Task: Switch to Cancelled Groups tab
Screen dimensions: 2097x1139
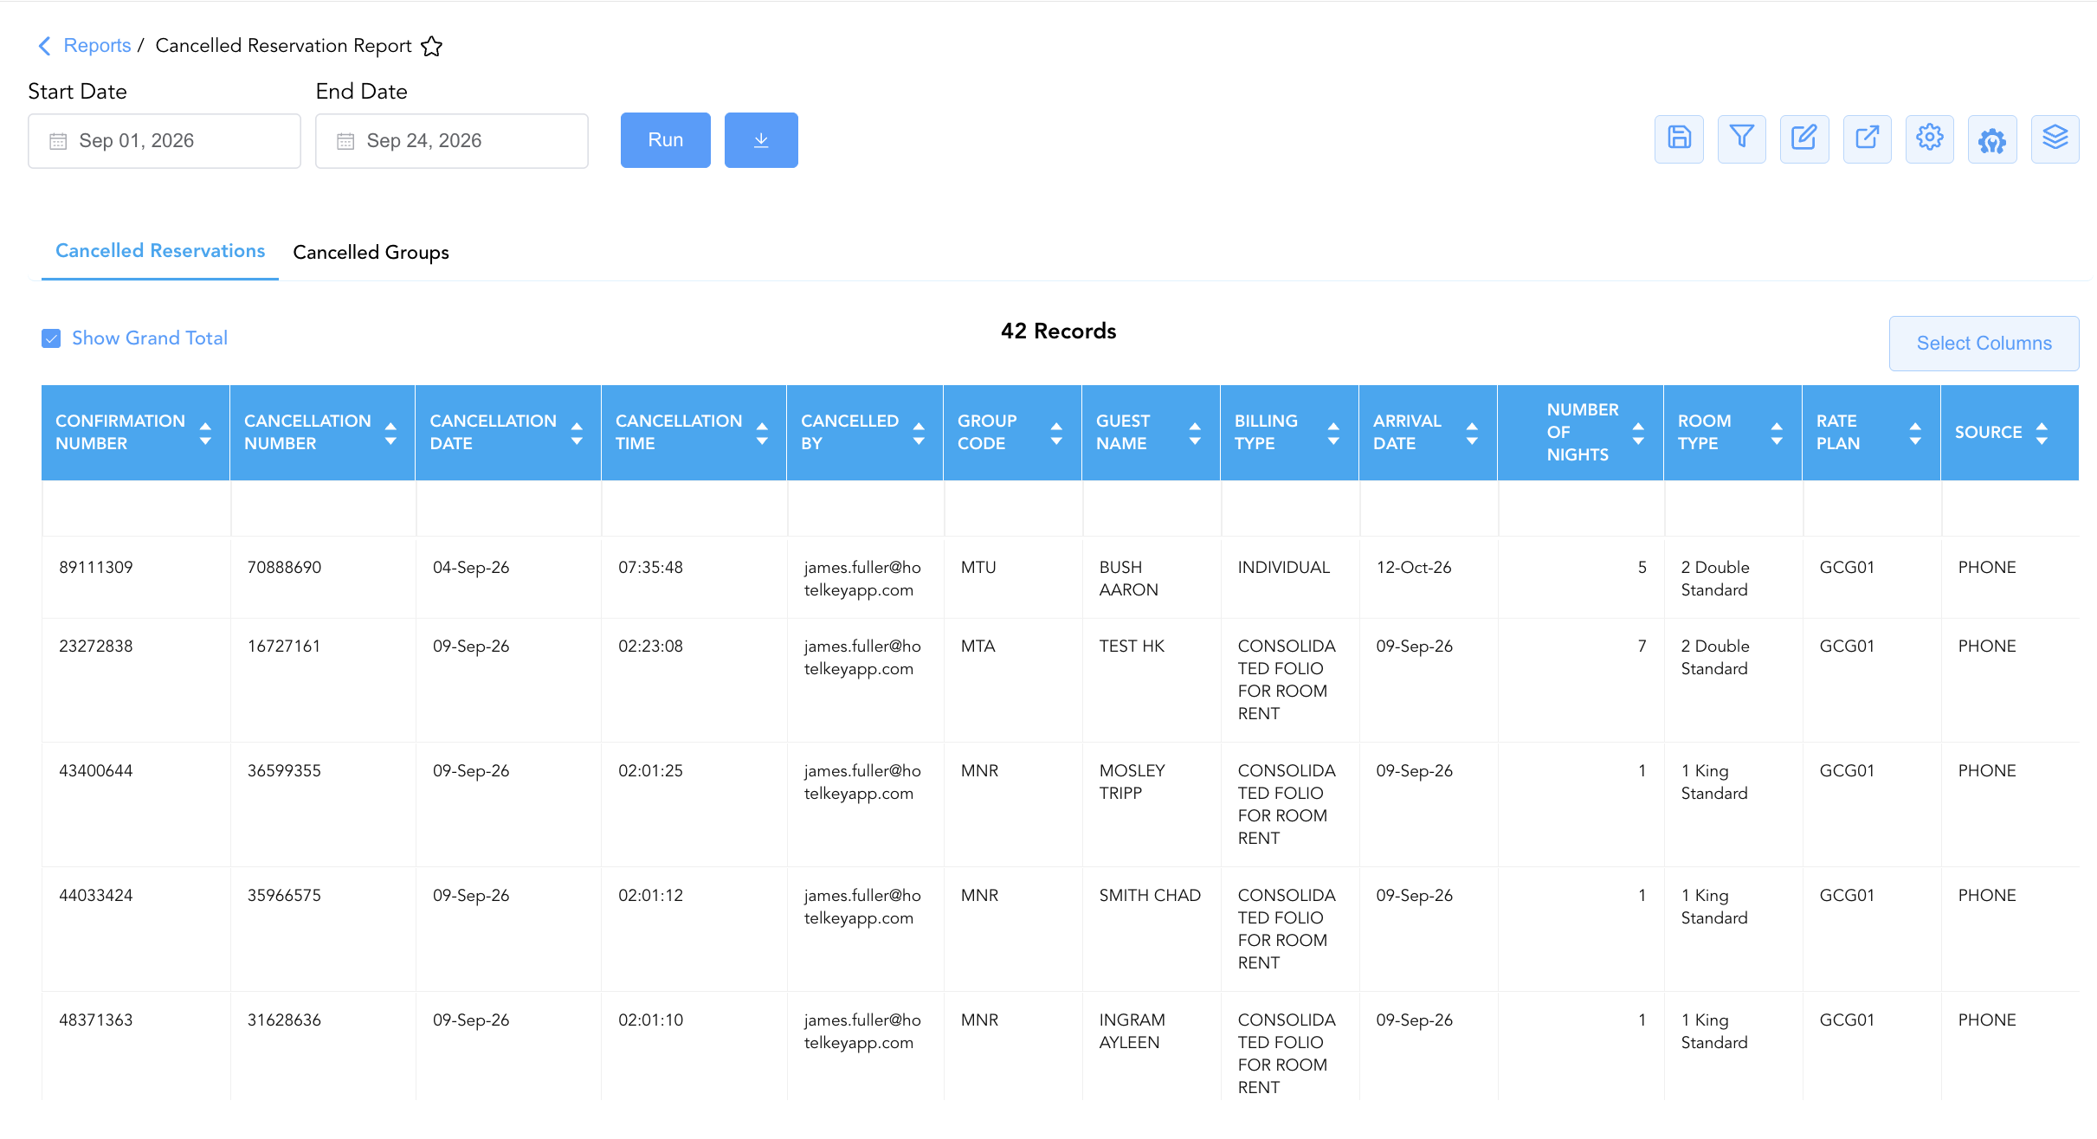Action: click(x=371, y=253)
